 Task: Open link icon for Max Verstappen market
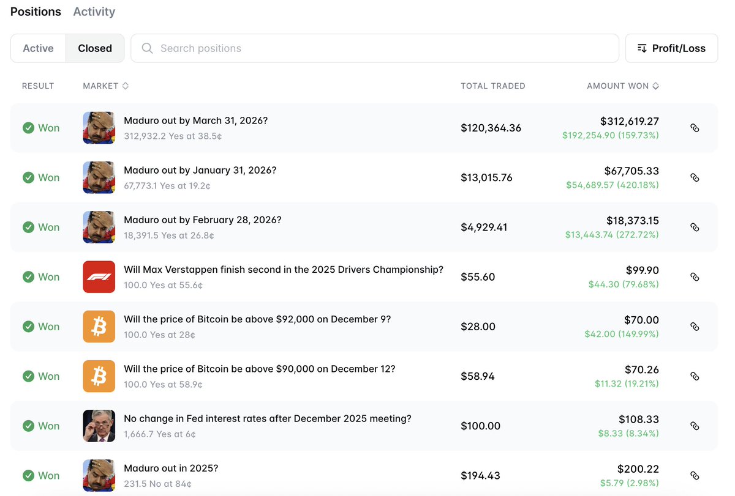point(695,276)
